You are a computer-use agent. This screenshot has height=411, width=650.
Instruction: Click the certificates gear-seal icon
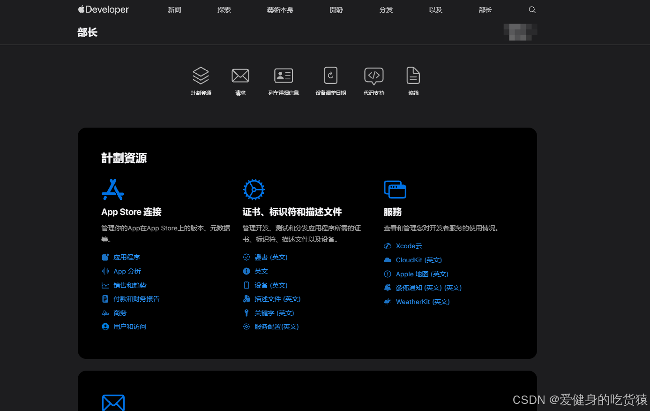[254, 190]
